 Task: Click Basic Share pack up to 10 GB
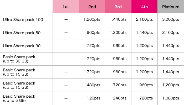19,85
